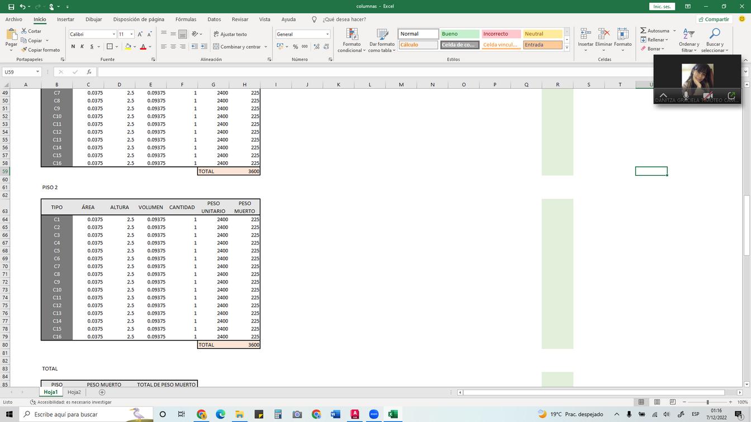Open the Name Box U59 dropdown

(x=37, y=72)
